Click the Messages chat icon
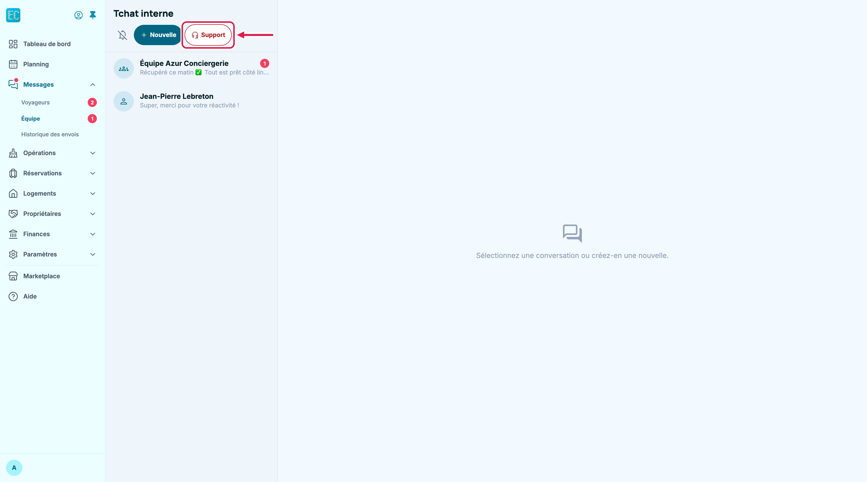The image size is (867, 482). 13,84
